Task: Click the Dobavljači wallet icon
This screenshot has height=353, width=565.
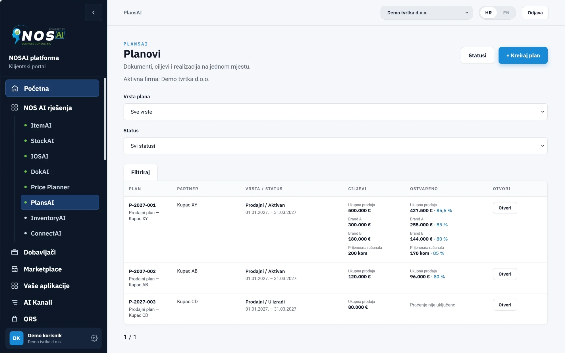Action: 14,252
